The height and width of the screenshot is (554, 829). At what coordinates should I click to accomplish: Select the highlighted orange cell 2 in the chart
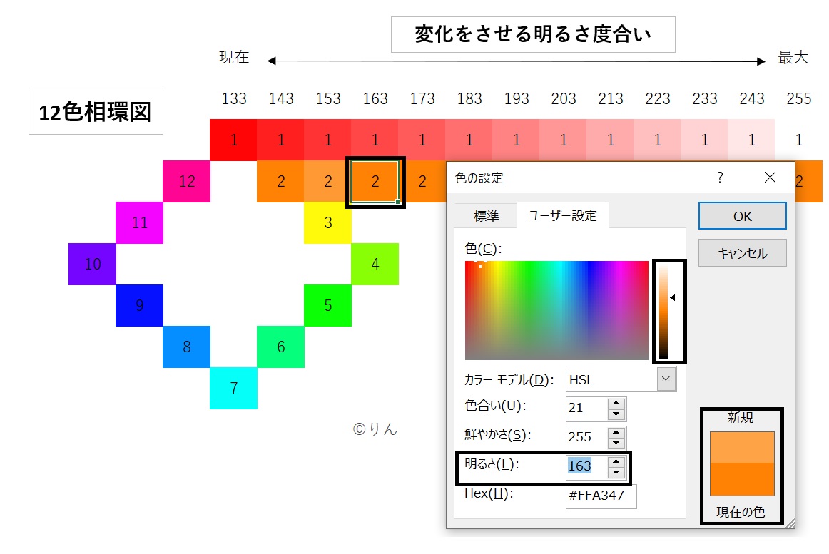pos(375,182)
